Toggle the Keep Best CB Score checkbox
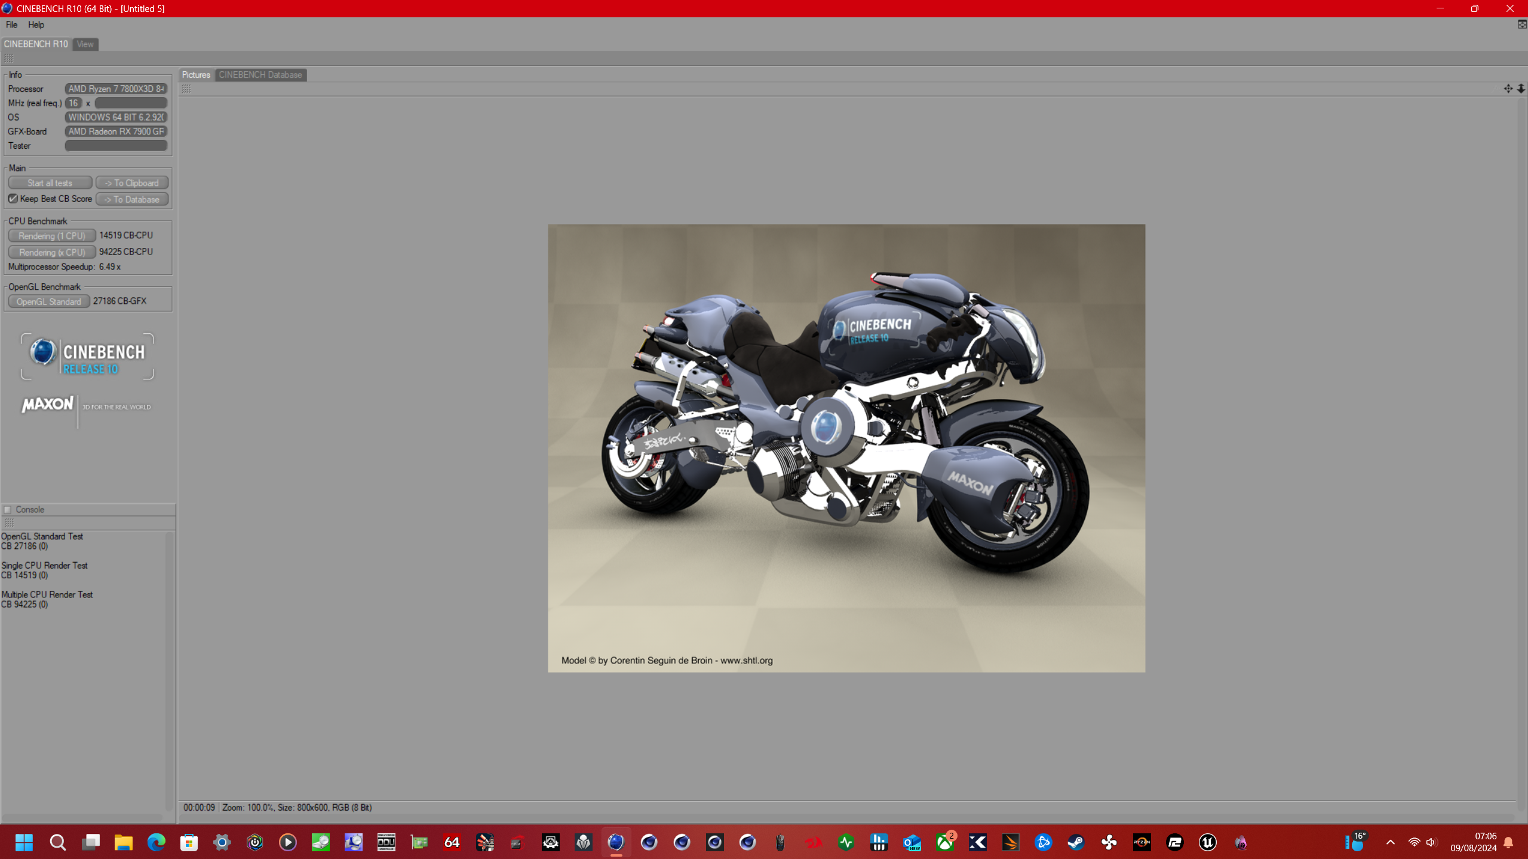 click(13, 198)
